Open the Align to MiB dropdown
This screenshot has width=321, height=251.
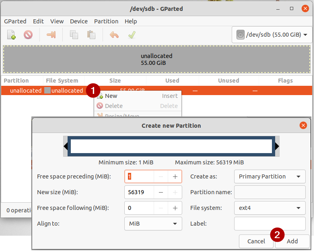(x=153, y=224)
